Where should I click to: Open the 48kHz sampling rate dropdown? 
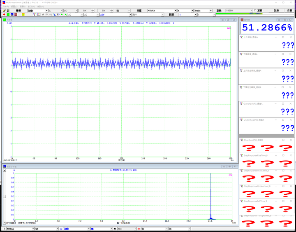175,11
